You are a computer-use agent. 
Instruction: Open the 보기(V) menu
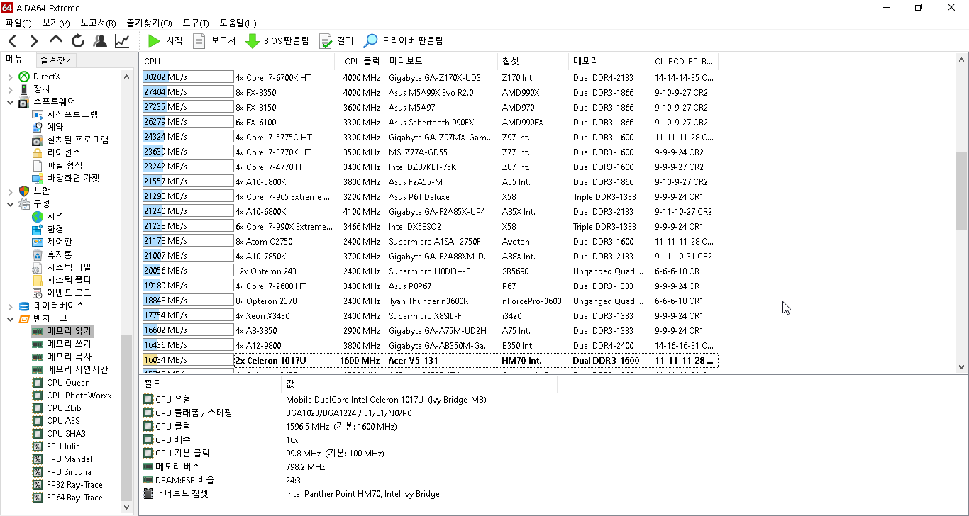56,23
